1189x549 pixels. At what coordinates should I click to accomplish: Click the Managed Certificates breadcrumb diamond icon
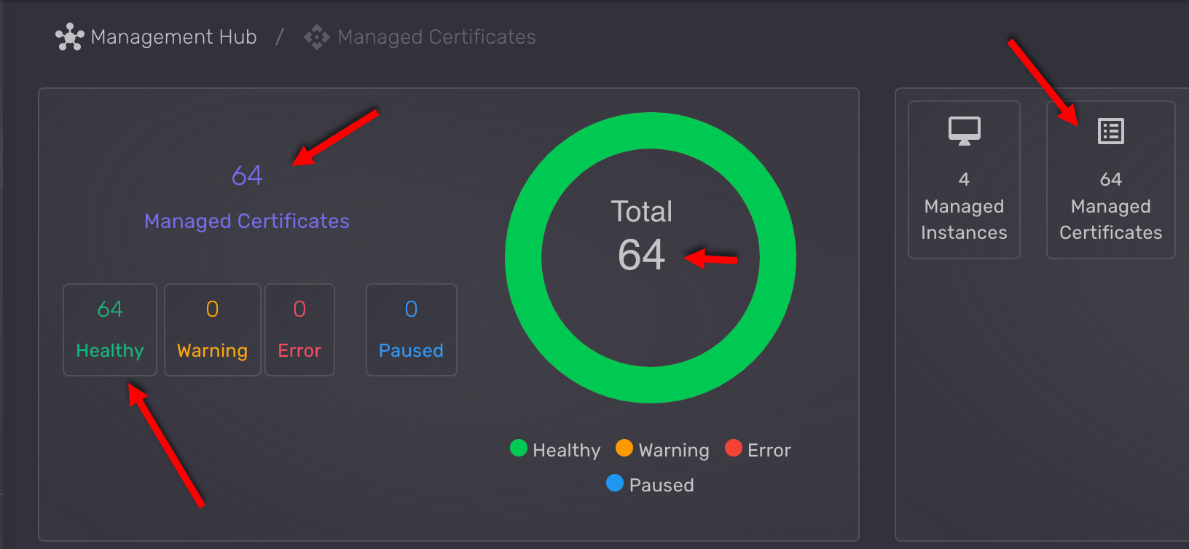pos(317,37)
